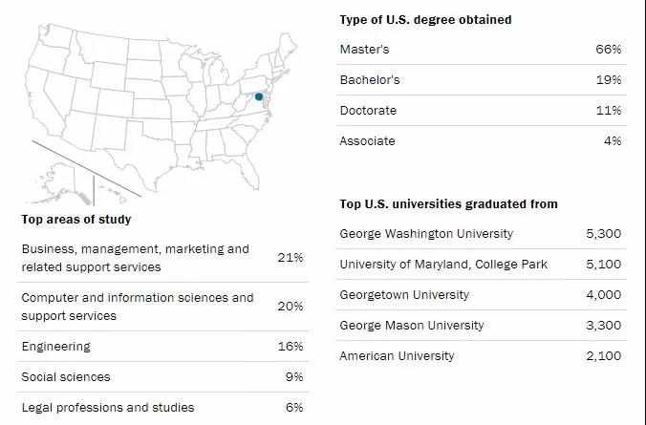This screenshot has height=425, width=646.
Task: Select American University entry
Action: [397, 355]
